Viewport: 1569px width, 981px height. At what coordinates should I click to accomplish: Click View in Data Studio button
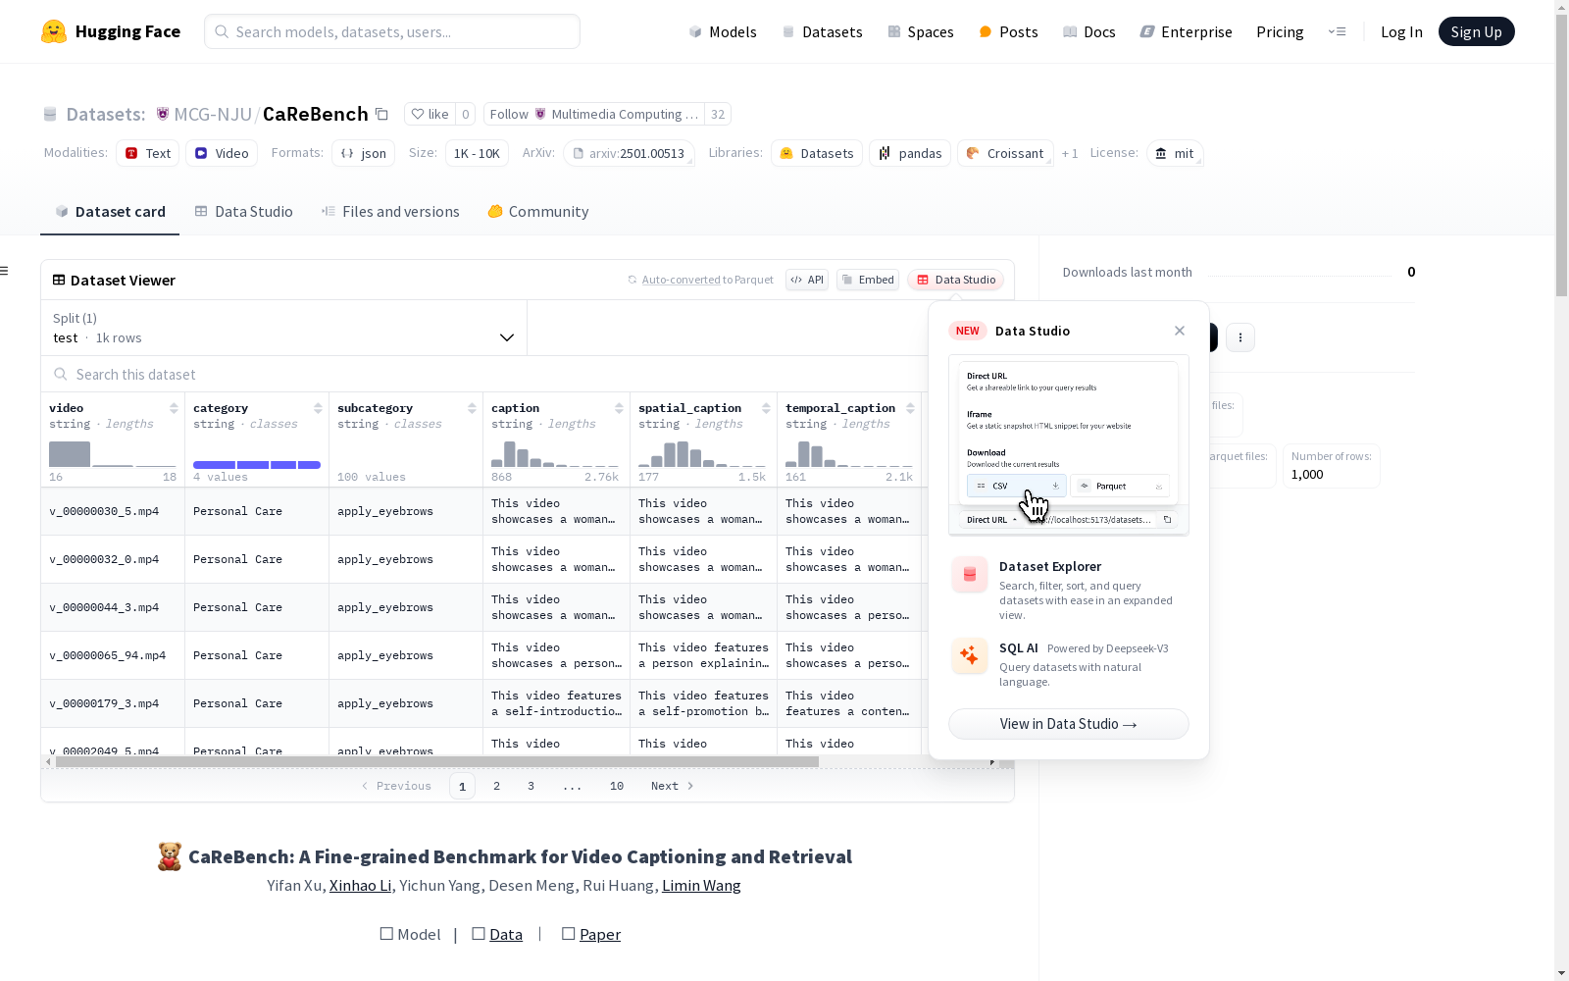pos(1068,724)
